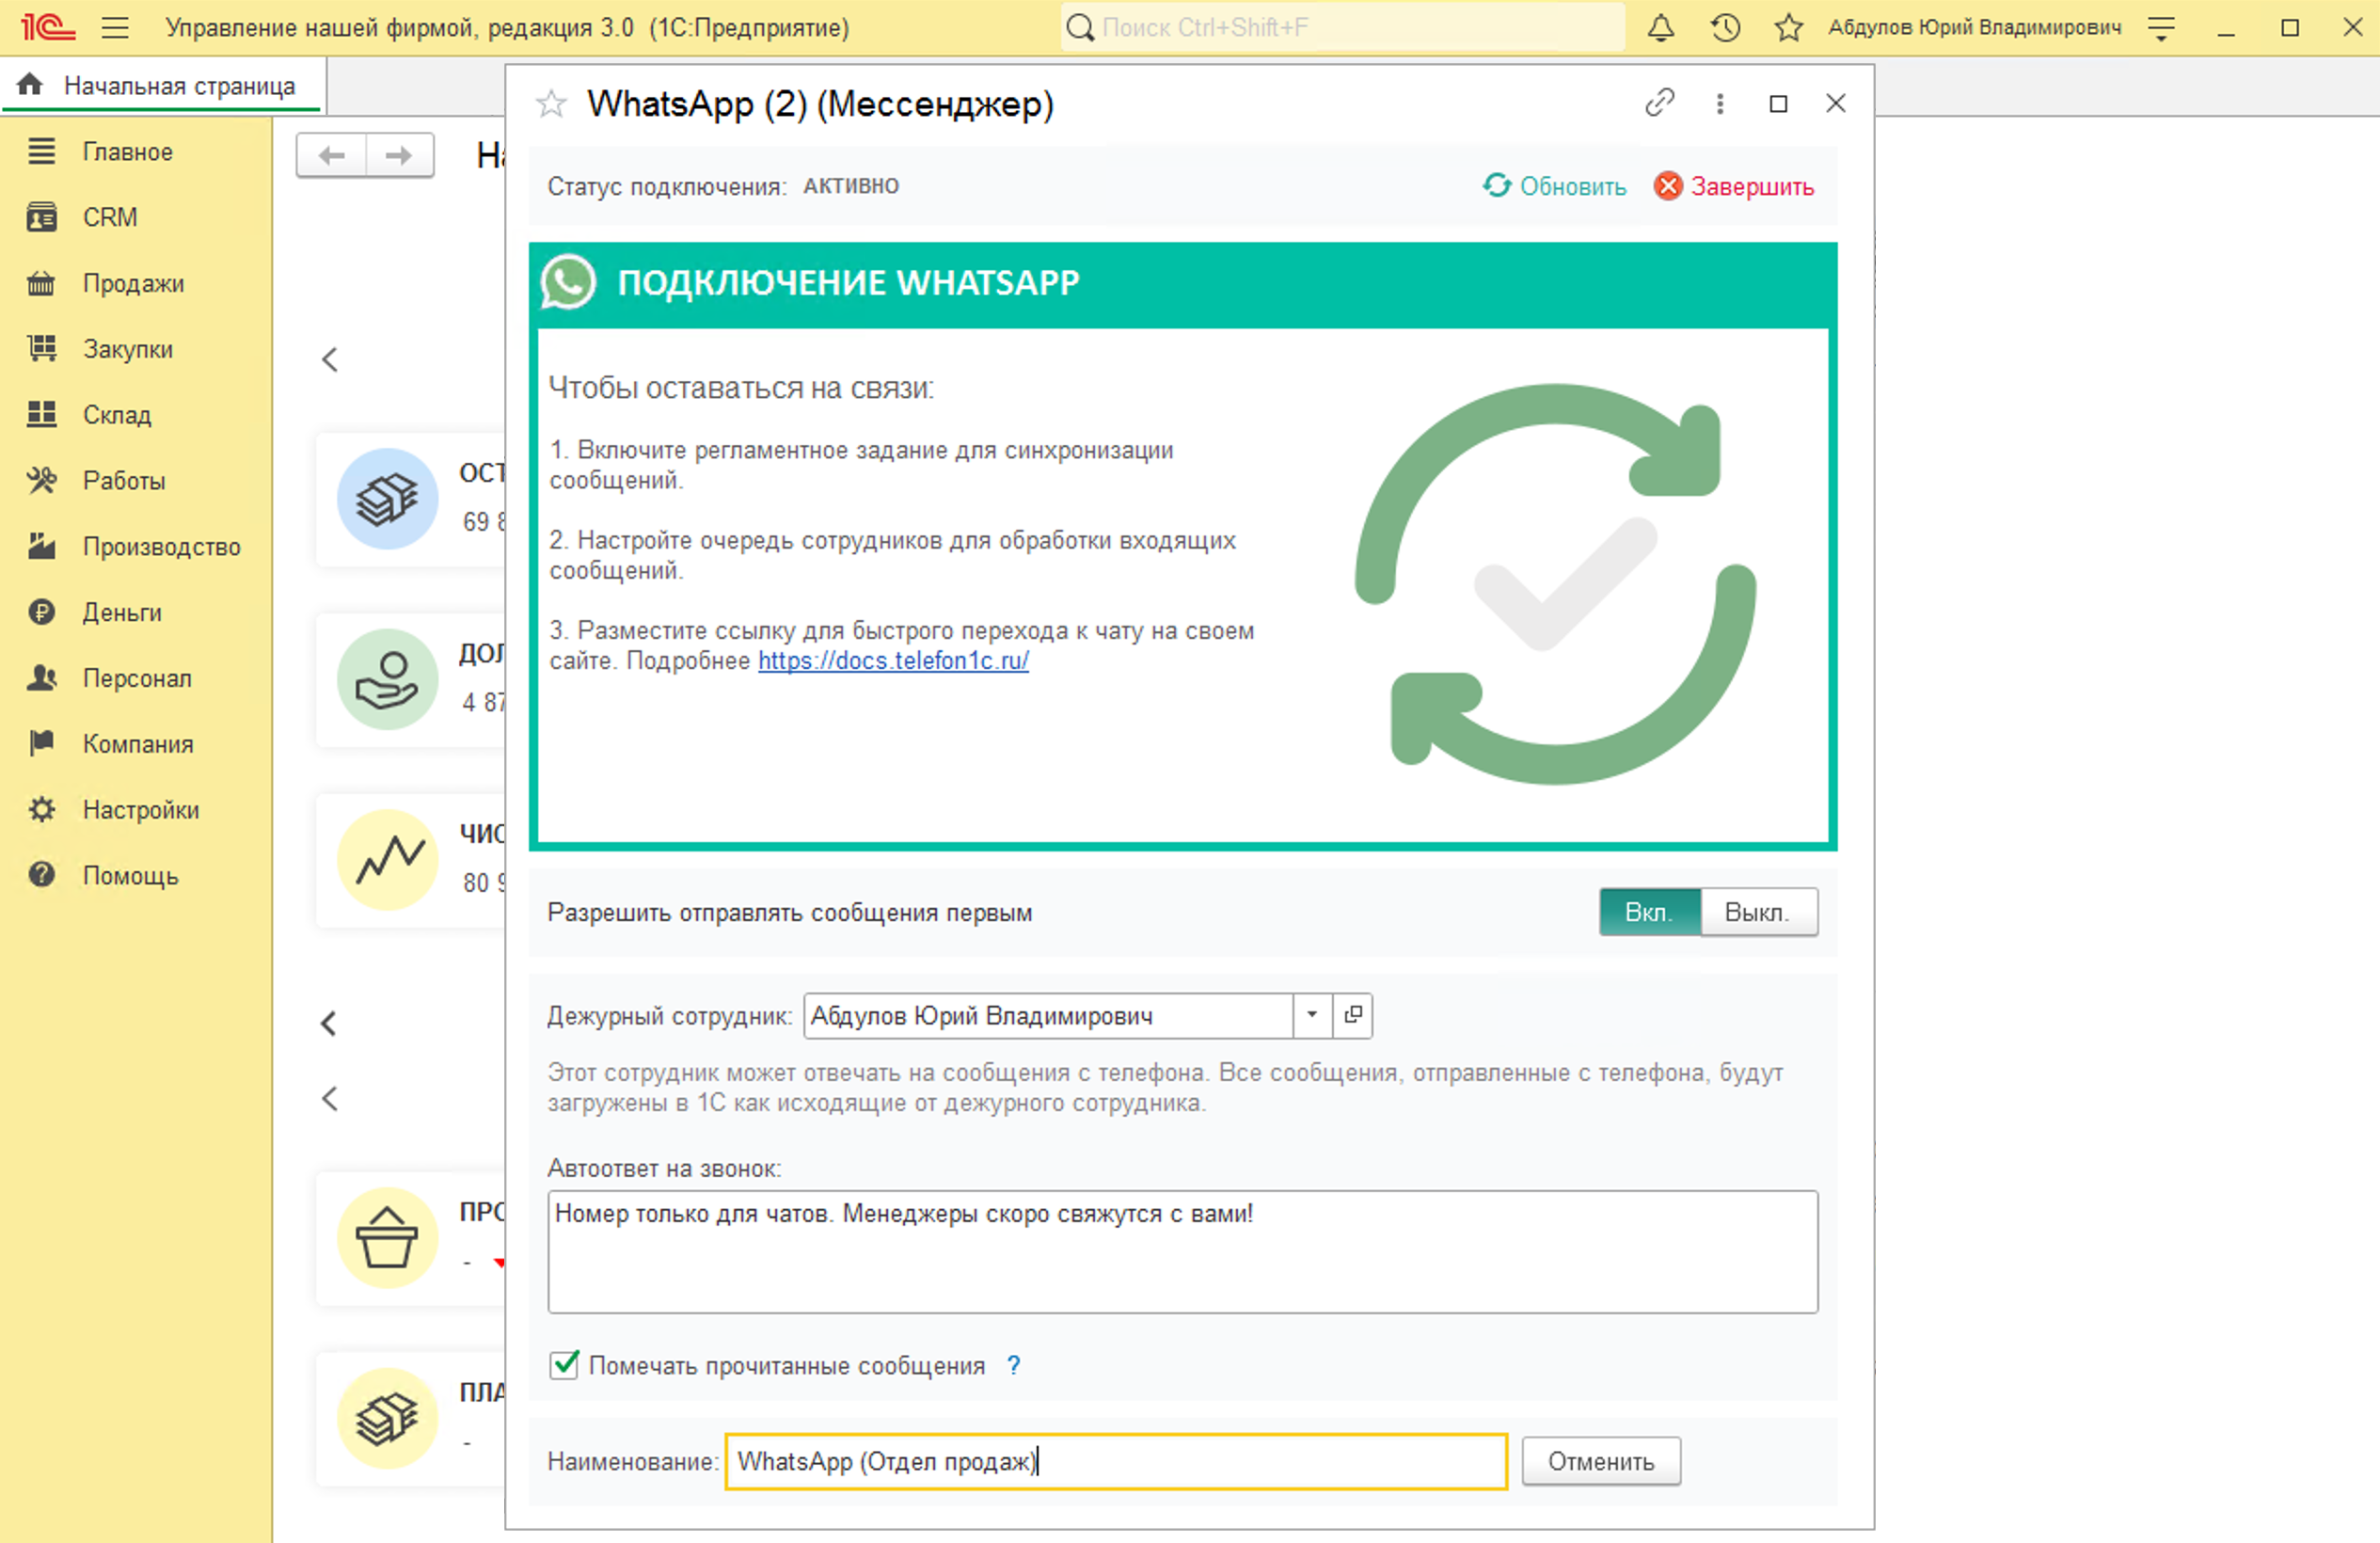Open the 1C main menu hamburger icon

(x=115, y=27)
